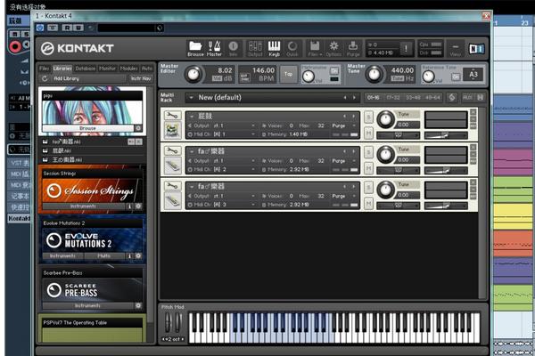Click Browse button in pipi library
The height and width of the screenshot is (356, 535).
88,128
